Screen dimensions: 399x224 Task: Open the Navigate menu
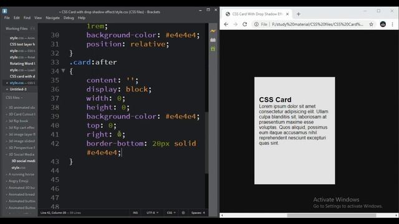[x=52, y=18]
